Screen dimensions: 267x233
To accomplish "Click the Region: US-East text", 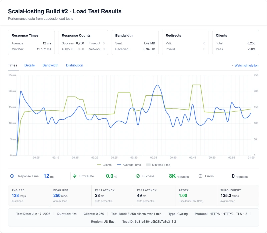I will click(103, 222).
